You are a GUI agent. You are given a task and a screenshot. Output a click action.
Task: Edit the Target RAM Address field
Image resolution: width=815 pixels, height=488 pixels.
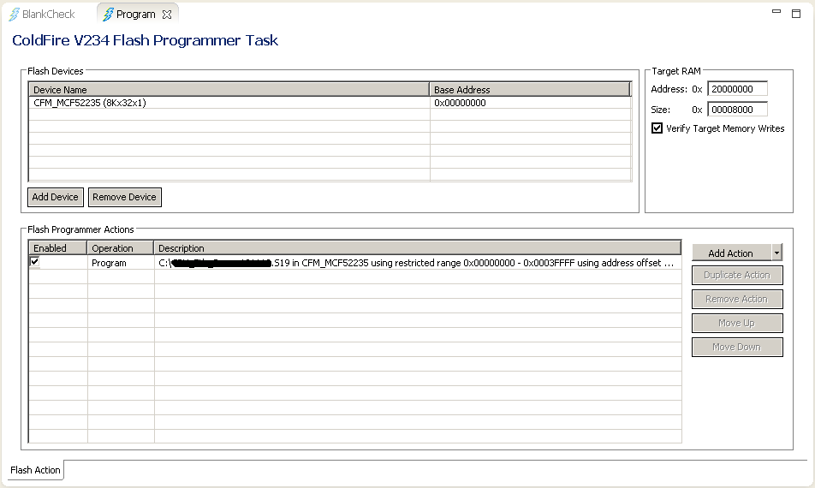(737, 89)
